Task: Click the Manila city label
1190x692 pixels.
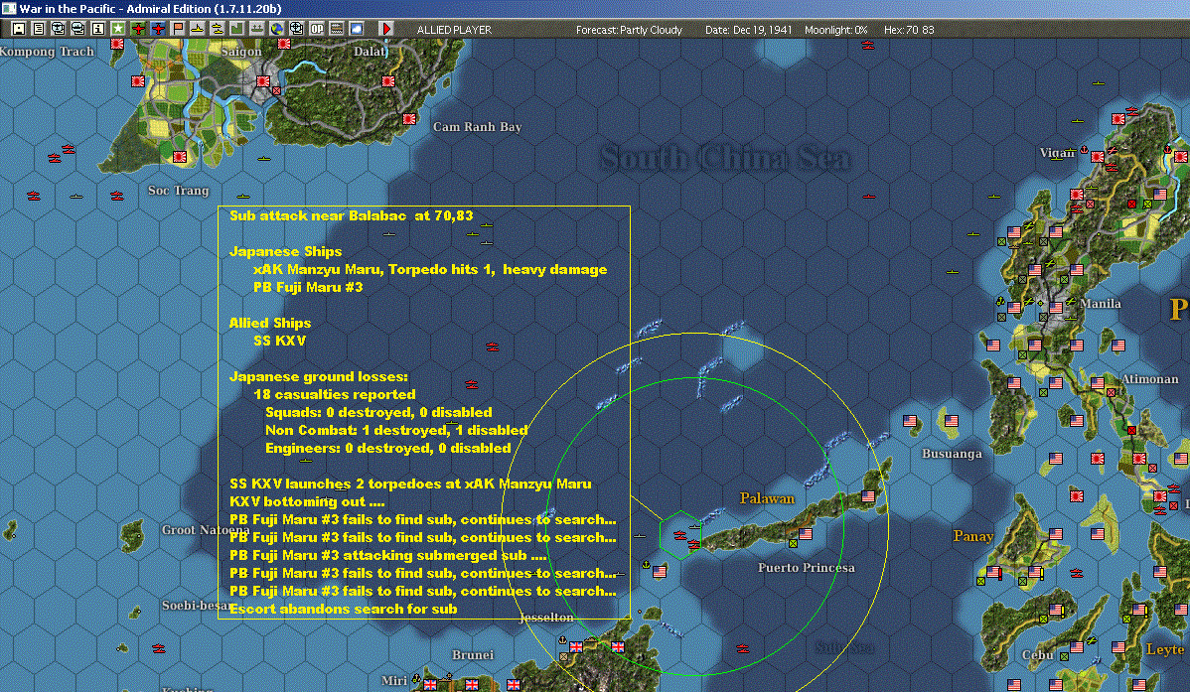Action: 1101,304
